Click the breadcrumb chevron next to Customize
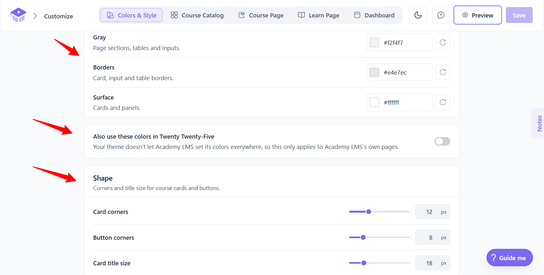 pyautogui.click(x=35, y=16)
